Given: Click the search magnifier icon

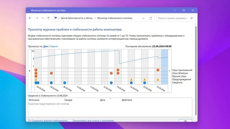Looking at the screenshot, I should coord(192,18).
